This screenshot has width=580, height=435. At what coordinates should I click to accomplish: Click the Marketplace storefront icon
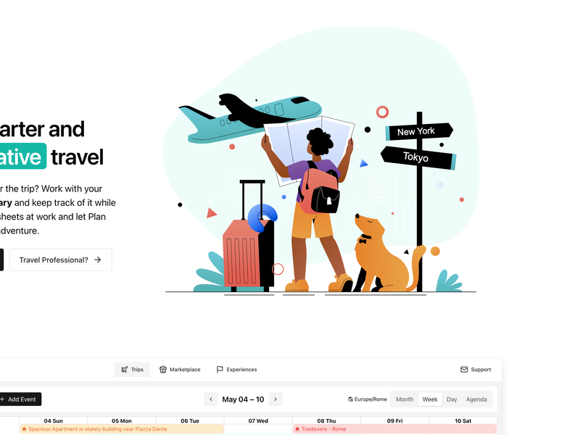click(x=162, y=370)
